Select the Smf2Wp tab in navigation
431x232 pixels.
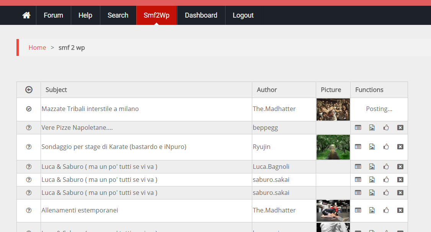click(157, 15)
